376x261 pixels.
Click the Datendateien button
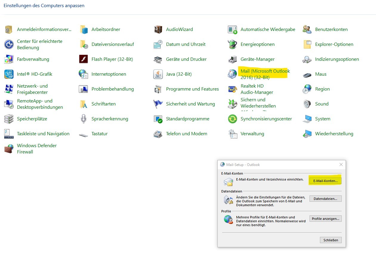[325, 198]
